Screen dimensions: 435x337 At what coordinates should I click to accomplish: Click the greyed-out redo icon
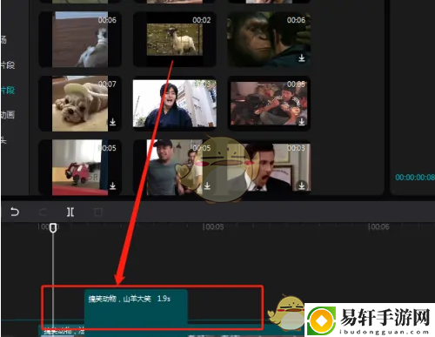tap(43, 212)
